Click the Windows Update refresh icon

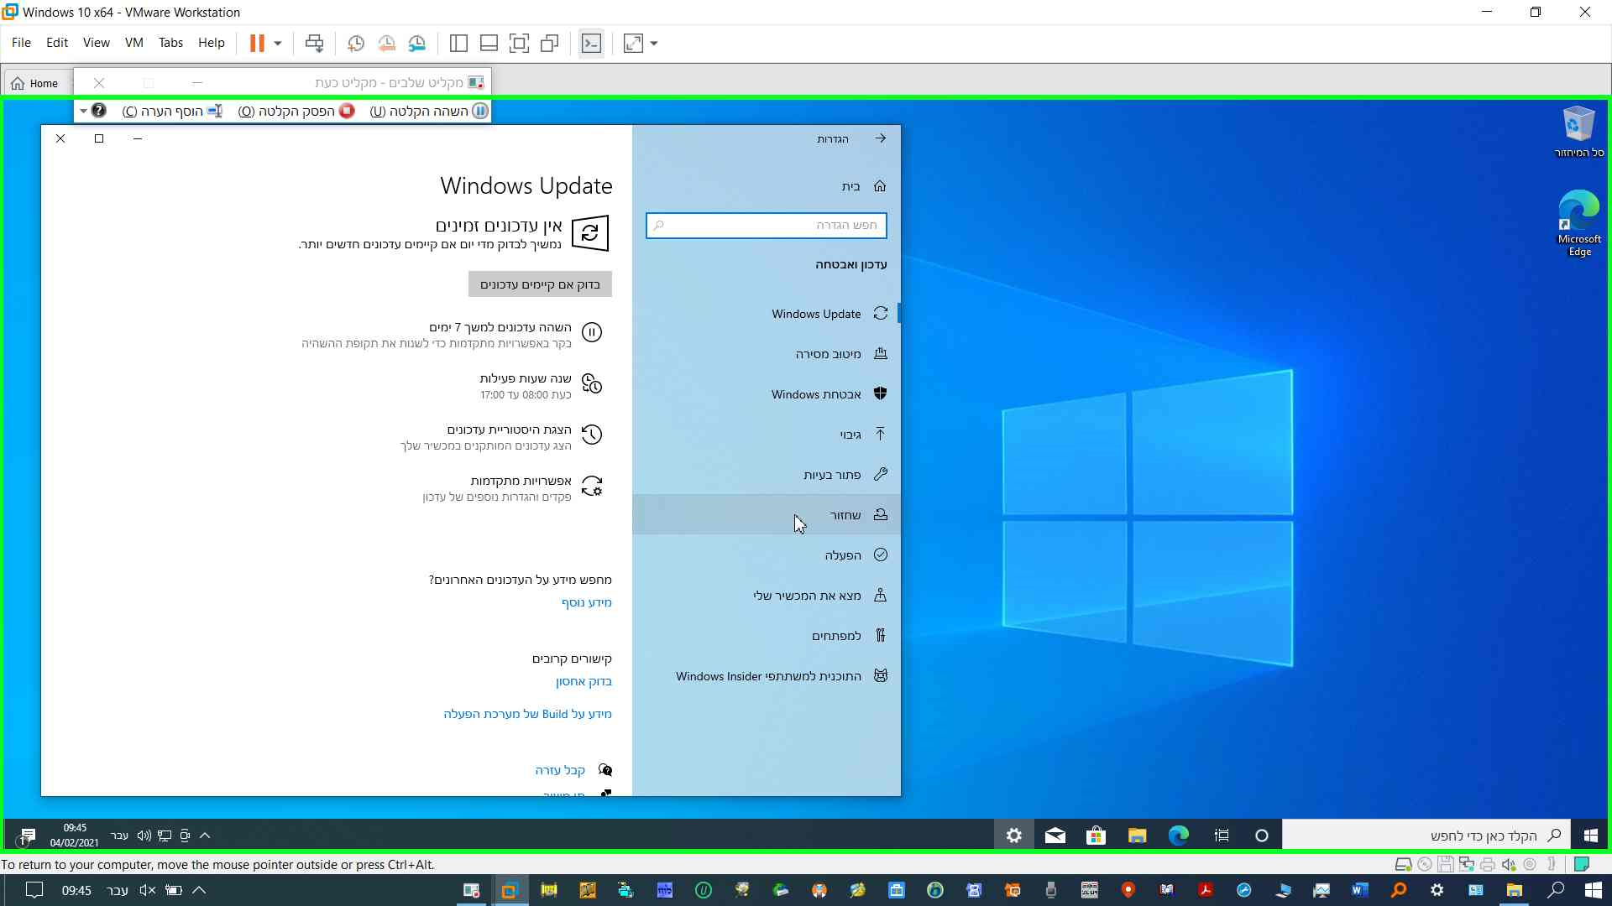pos(880,313)
